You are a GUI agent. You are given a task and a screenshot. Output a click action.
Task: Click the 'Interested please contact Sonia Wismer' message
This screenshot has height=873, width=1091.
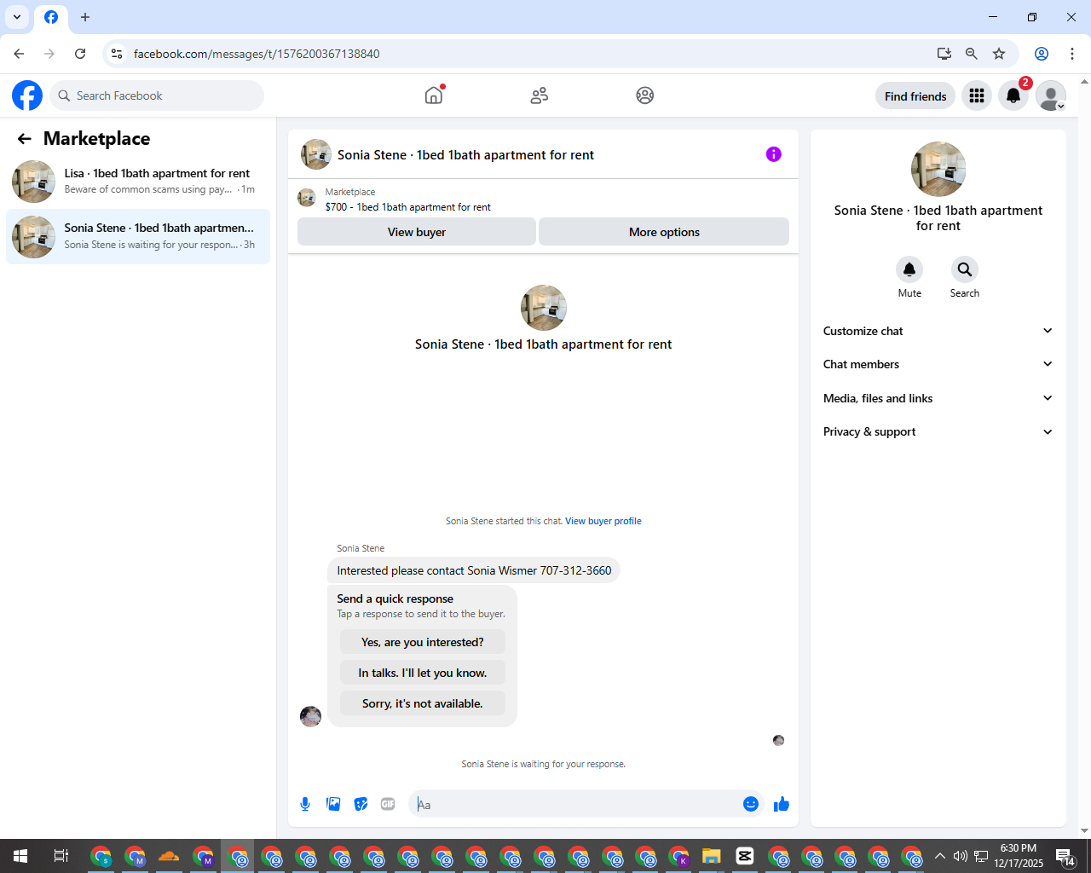[x=474, y=570]
